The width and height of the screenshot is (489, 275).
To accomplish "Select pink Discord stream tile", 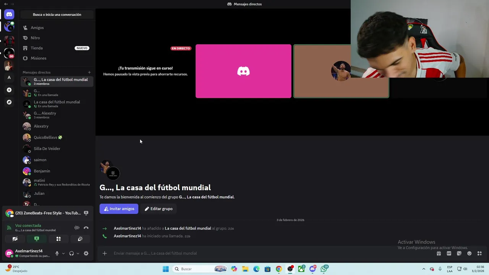I will pyautogui.click(x=243, y=71).
